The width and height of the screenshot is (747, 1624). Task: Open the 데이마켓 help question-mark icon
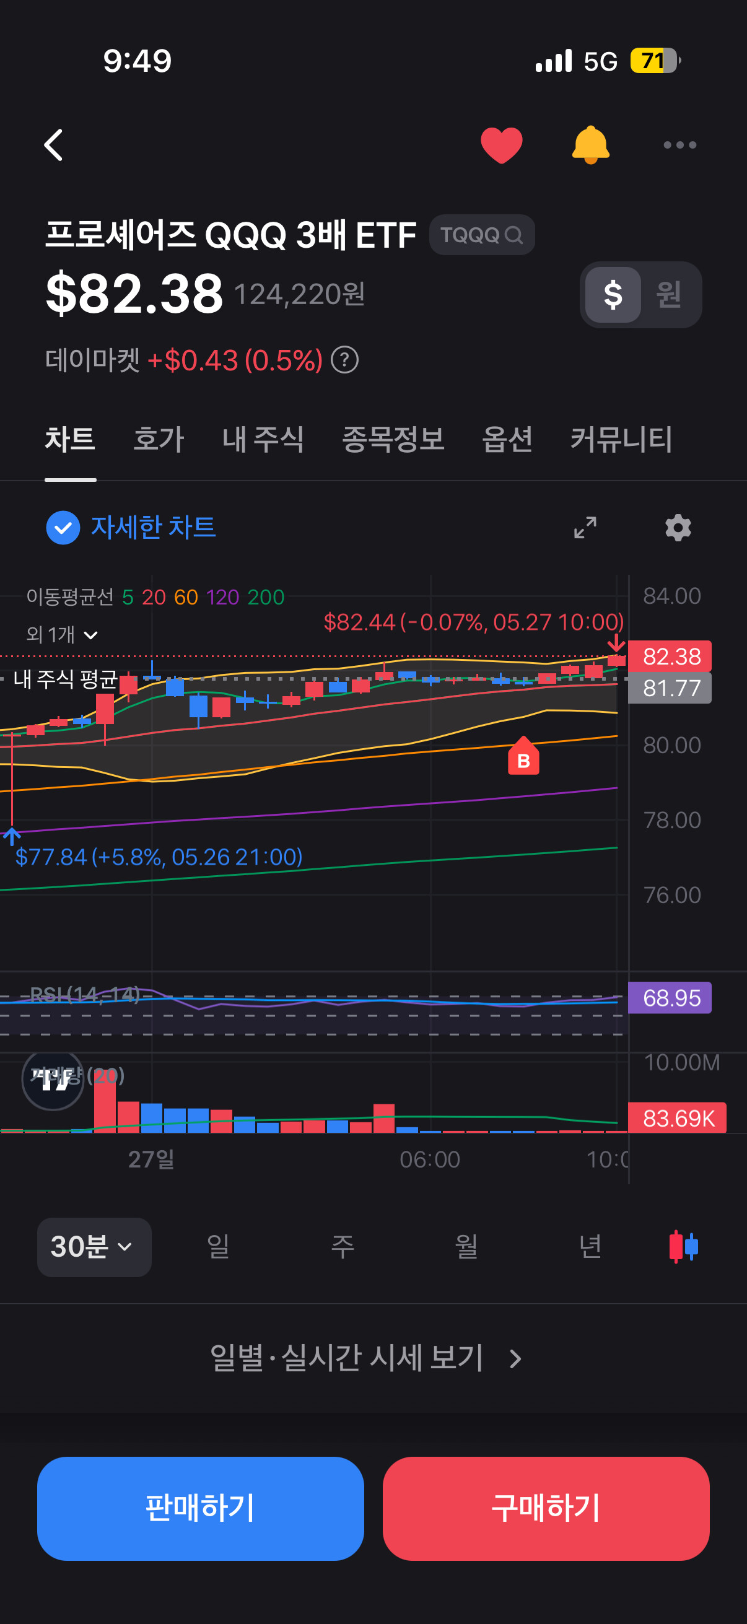[x=345, y=360]
